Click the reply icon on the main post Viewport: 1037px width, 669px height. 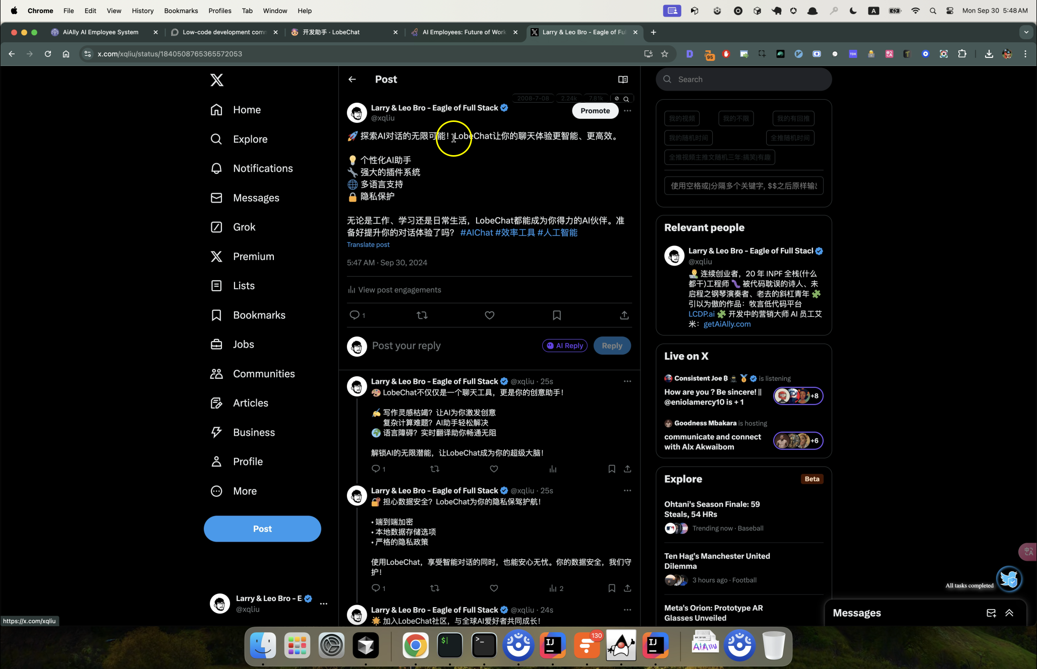tap(355, 315)
